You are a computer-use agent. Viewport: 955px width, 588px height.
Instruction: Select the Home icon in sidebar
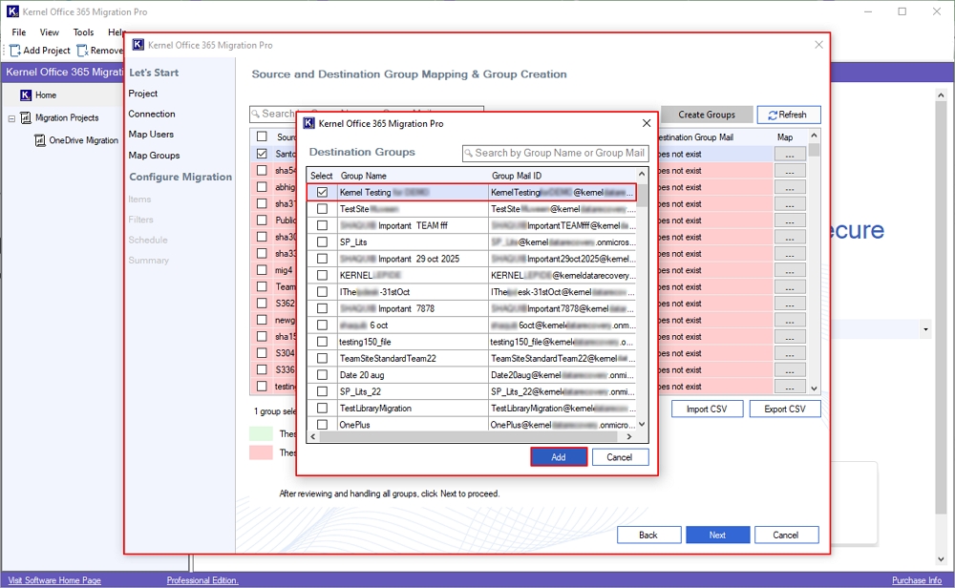point(25,95)
